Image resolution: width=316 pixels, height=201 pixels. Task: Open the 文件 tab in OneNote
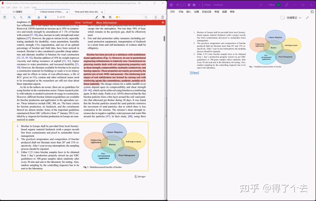click(172, 12)
